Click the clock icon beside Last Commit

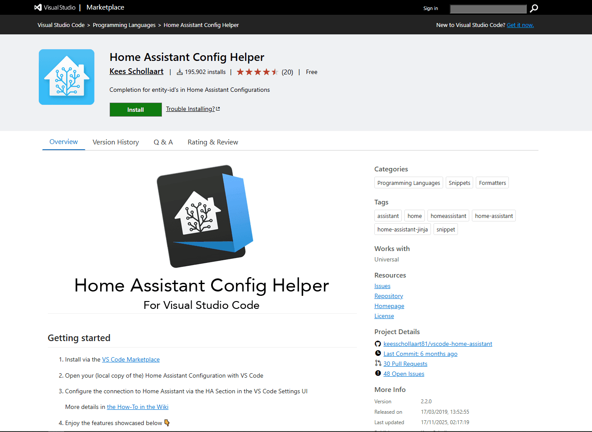[x=378, y=353]
